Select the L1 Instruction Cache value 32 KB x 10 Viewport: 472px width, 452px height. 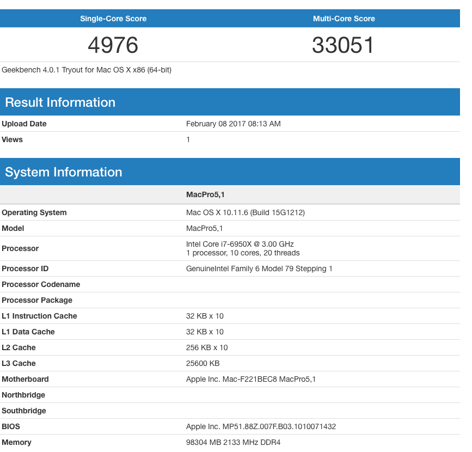tap(205, 316)
